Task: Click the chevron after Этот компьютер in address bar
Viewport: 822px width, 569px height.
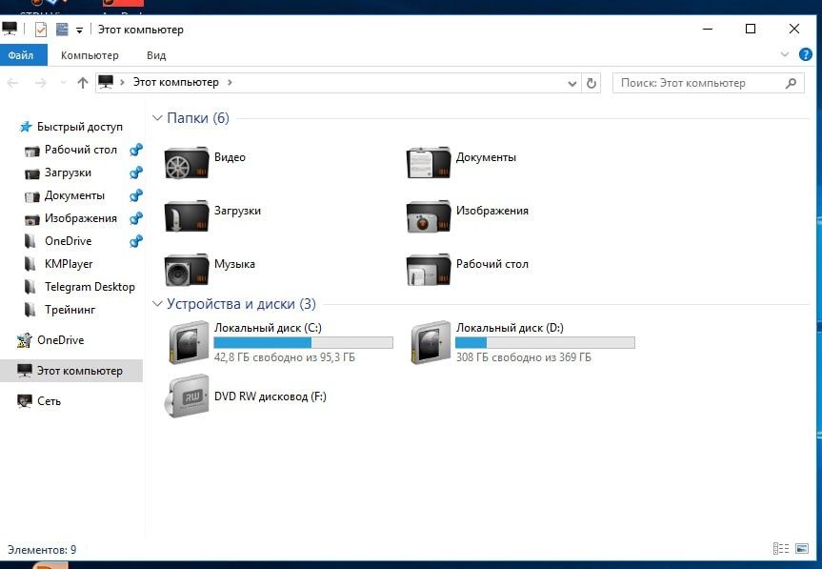Action: (230, 82)
